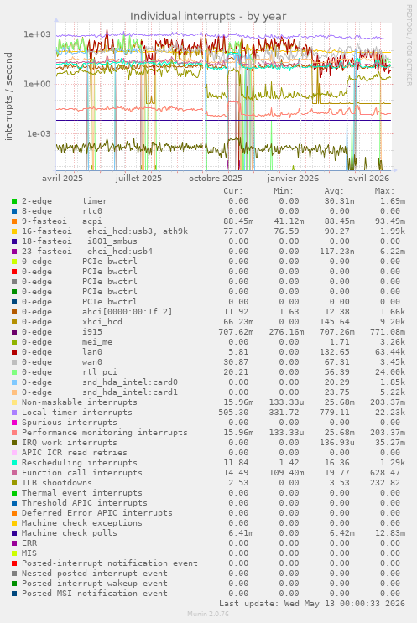Click the Posted-interrupt wakeup event label
417x623 pixels.
click(95, 584)
